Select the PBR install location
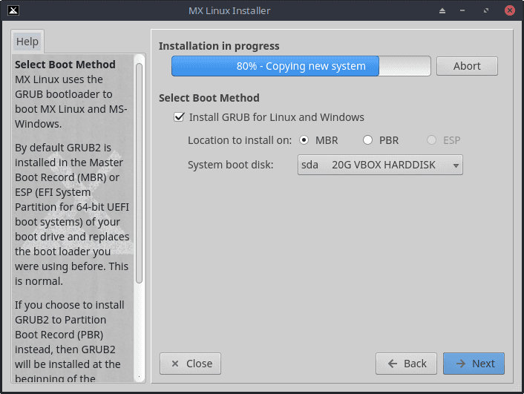The image size is (524, 394). 367,140
